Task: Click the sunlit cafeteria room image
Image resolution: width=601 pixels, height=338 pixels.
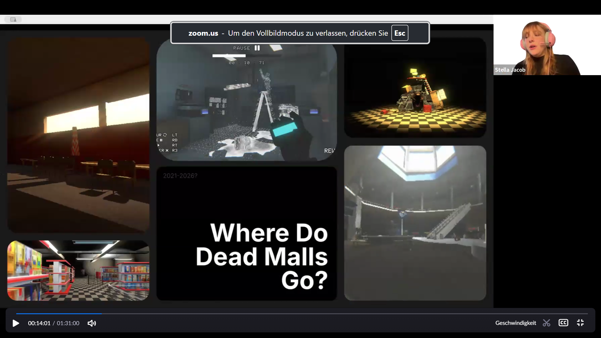Action: [78, 135]
